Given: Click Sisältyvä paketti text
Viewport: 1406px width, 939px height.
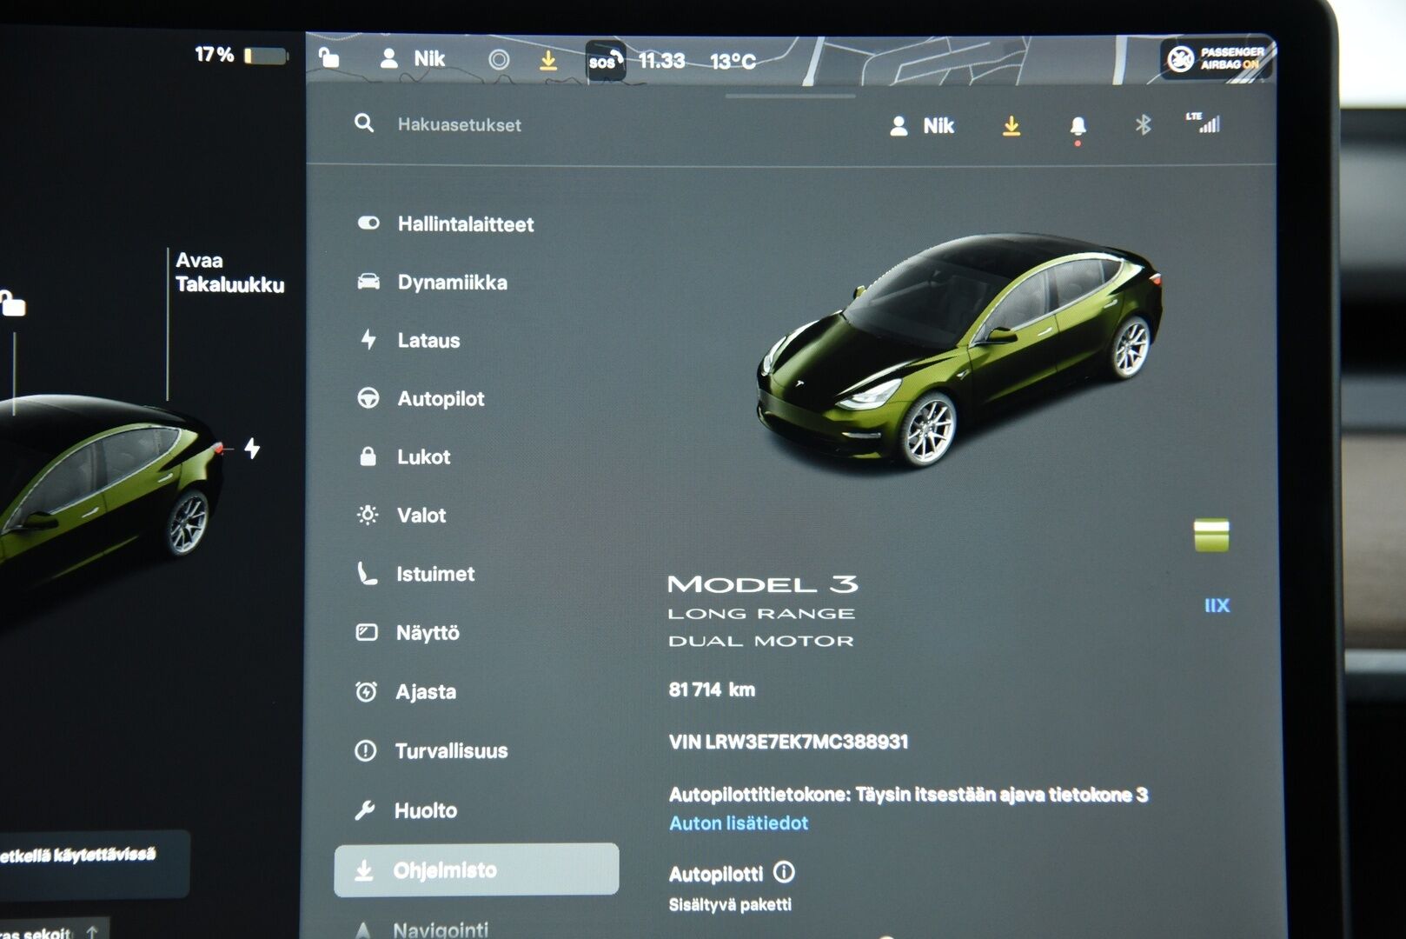Looking at the screenshot, I should pyautogui.click(x=730, y=904).
